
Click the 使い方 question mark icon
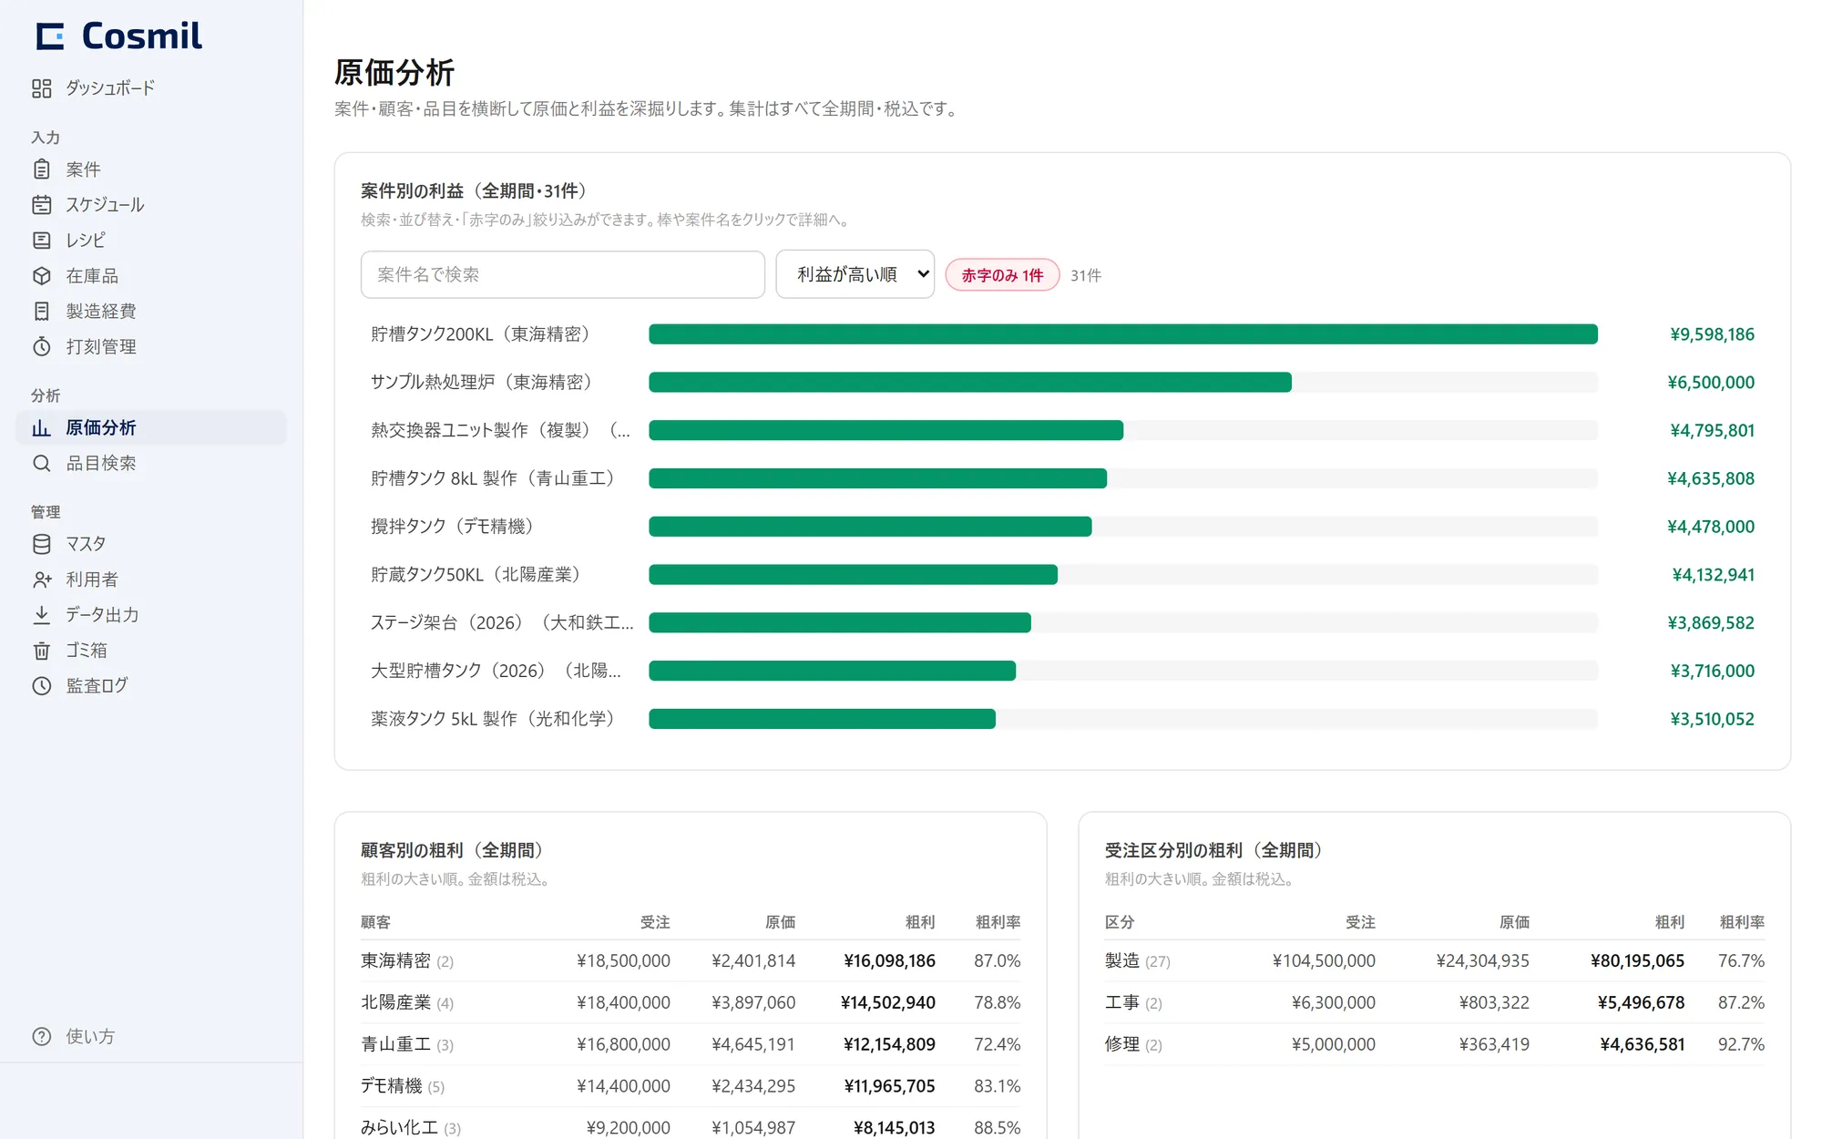[42, 1037]
